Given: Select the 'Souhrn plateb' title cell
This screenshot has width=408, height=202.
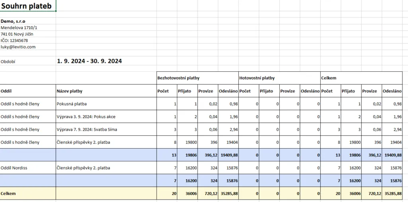Looking at the screenshot, I should [x=28, y=6].
